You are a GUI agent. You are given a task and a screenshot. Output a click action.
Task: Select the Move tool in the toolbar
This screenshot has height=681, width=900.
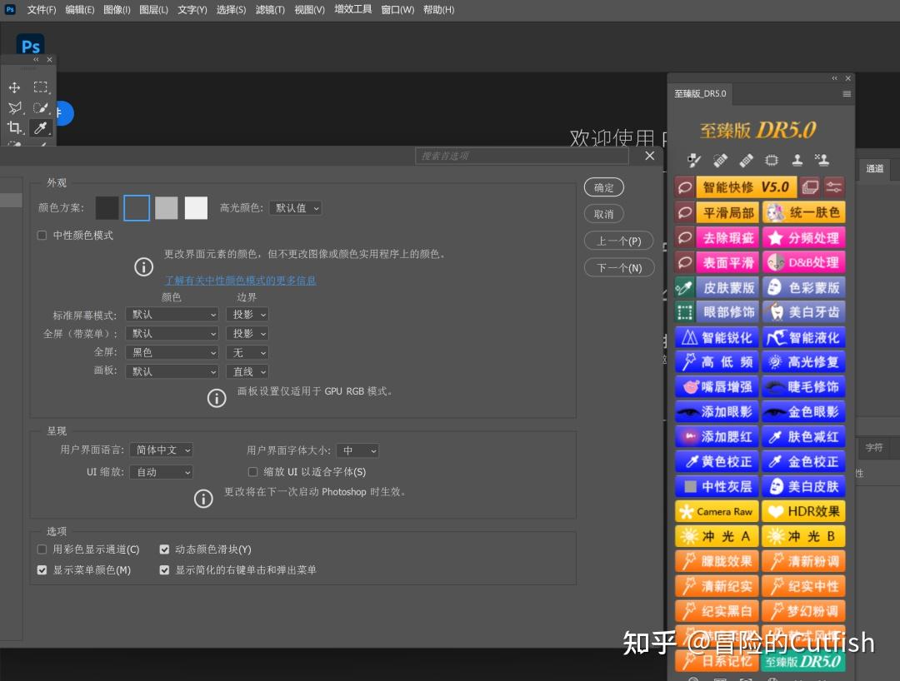(x=14, y=87)
